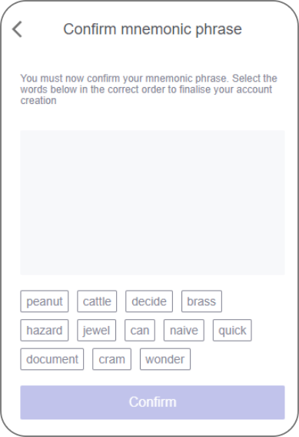Click the word chip next to 'document'
The height and width of the screenshot is (437, 299).
click(111, 359)
